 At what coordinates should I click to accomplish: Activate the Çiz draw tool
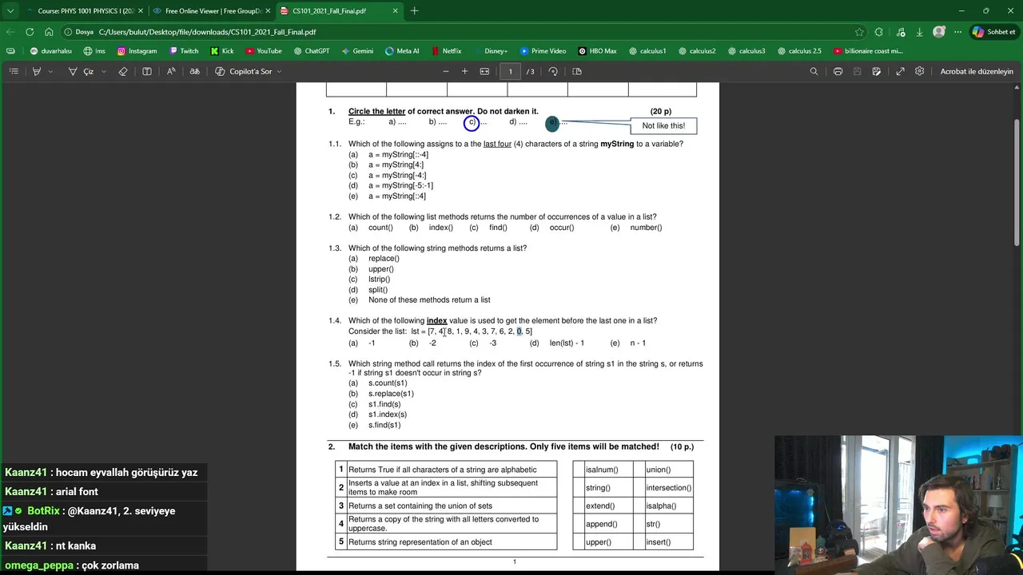point(81,71)
